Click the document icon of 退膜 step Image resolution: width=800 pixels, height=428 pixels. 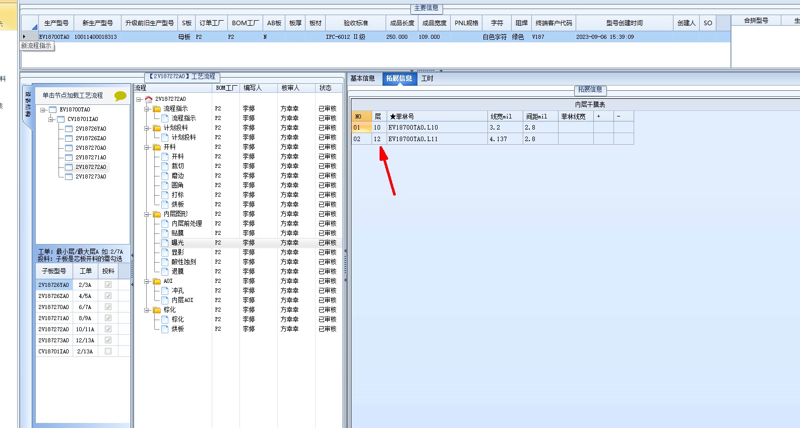(165, 271)
